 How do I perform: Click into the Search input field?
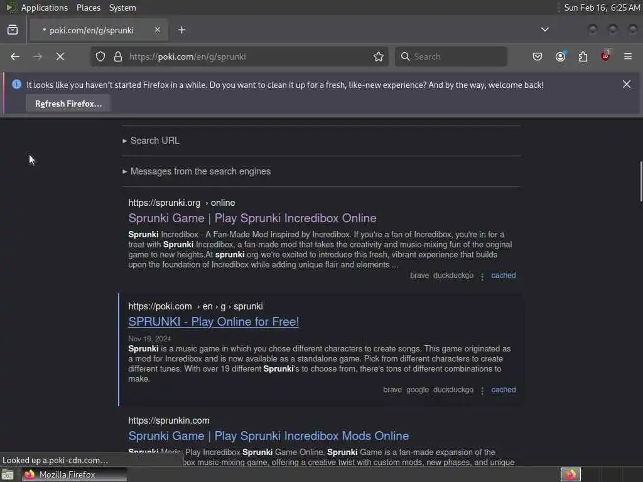(x=458, y=56)
